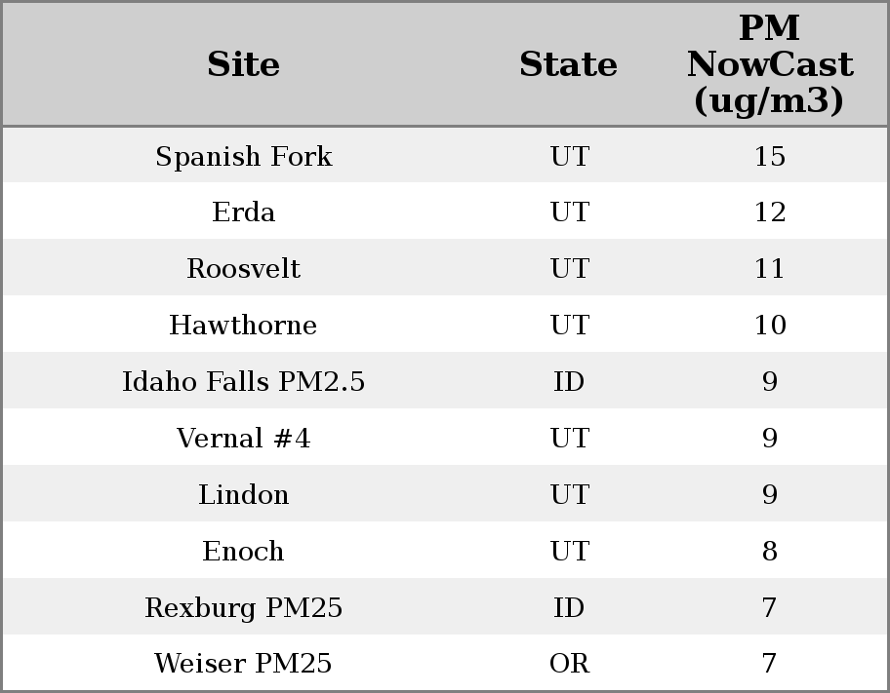Click the Vernal #4 site name

[x=243, y=439]
